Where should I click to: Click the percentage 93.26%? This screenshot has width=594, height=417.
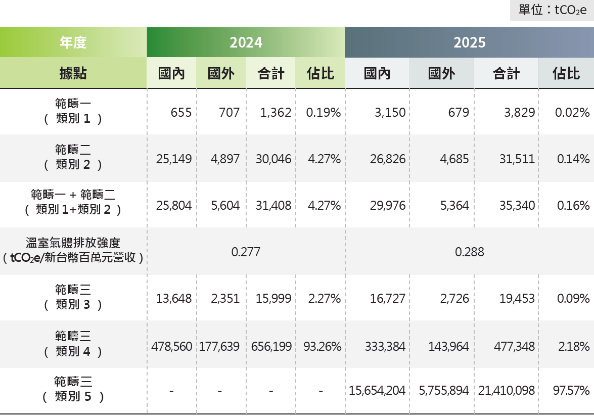[x=323, y=347]
